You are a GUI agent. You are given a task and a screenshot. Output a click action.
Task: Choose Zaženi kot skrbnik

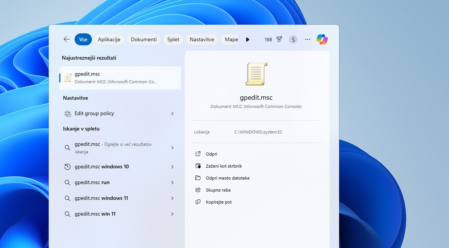[224, 166]
